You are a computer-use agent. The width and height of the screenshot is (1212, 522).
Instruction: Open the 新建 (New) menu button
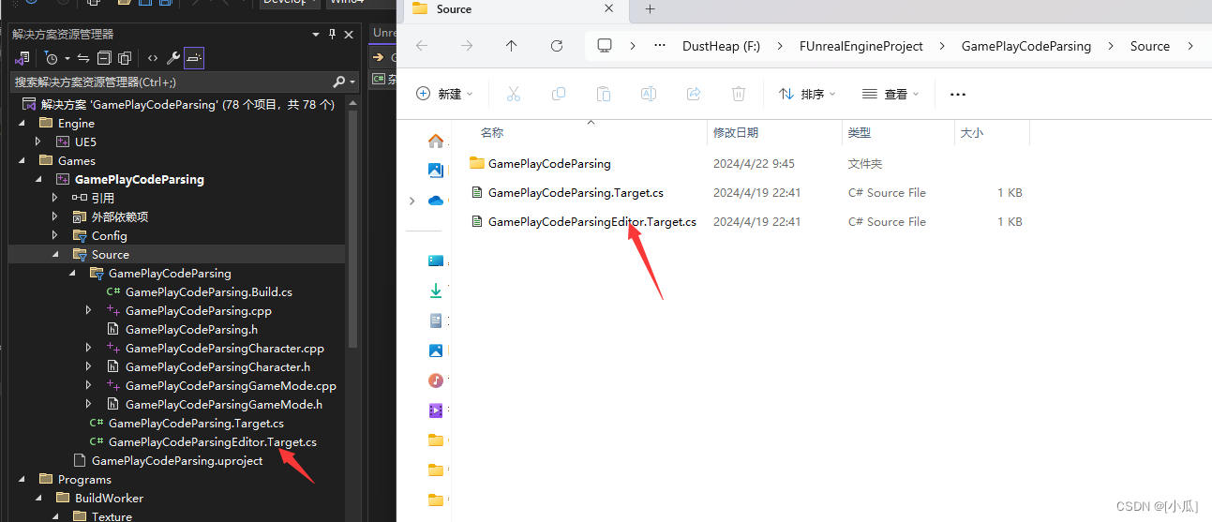(444, 94)
